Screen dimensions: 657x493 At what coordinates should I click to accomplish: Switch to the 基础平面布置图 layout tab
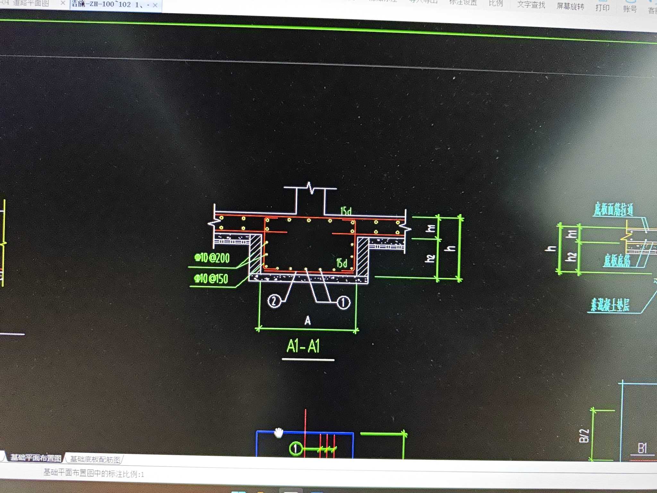(36, 458)
